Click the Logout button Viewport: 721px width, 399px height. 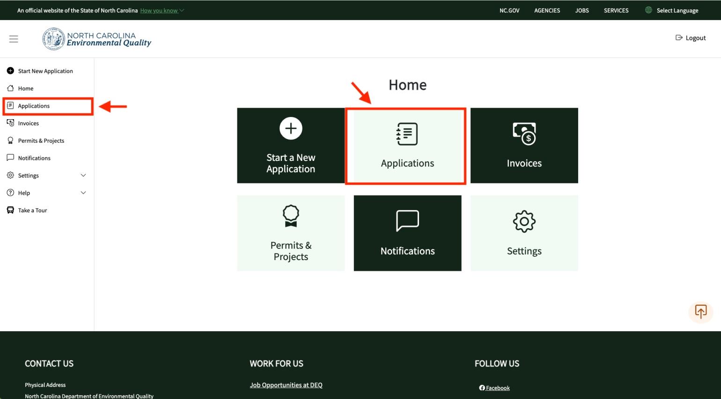pos(691,38)
